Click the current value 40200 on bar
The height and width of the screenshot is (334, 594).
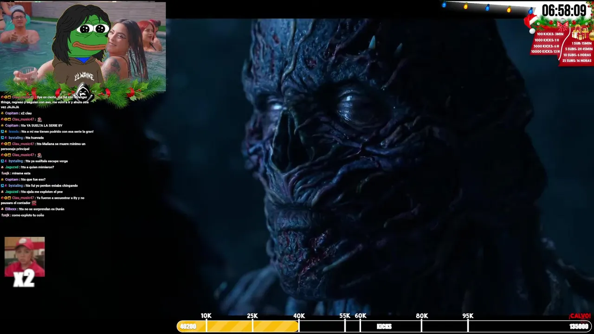click(x=187, y=327)
